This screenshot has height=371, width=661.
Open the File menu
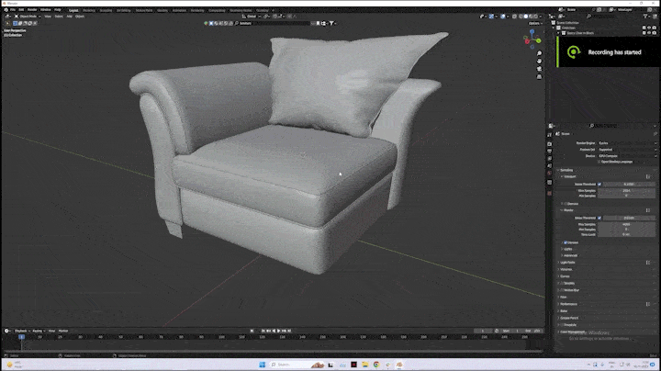(x=14, y=9)
